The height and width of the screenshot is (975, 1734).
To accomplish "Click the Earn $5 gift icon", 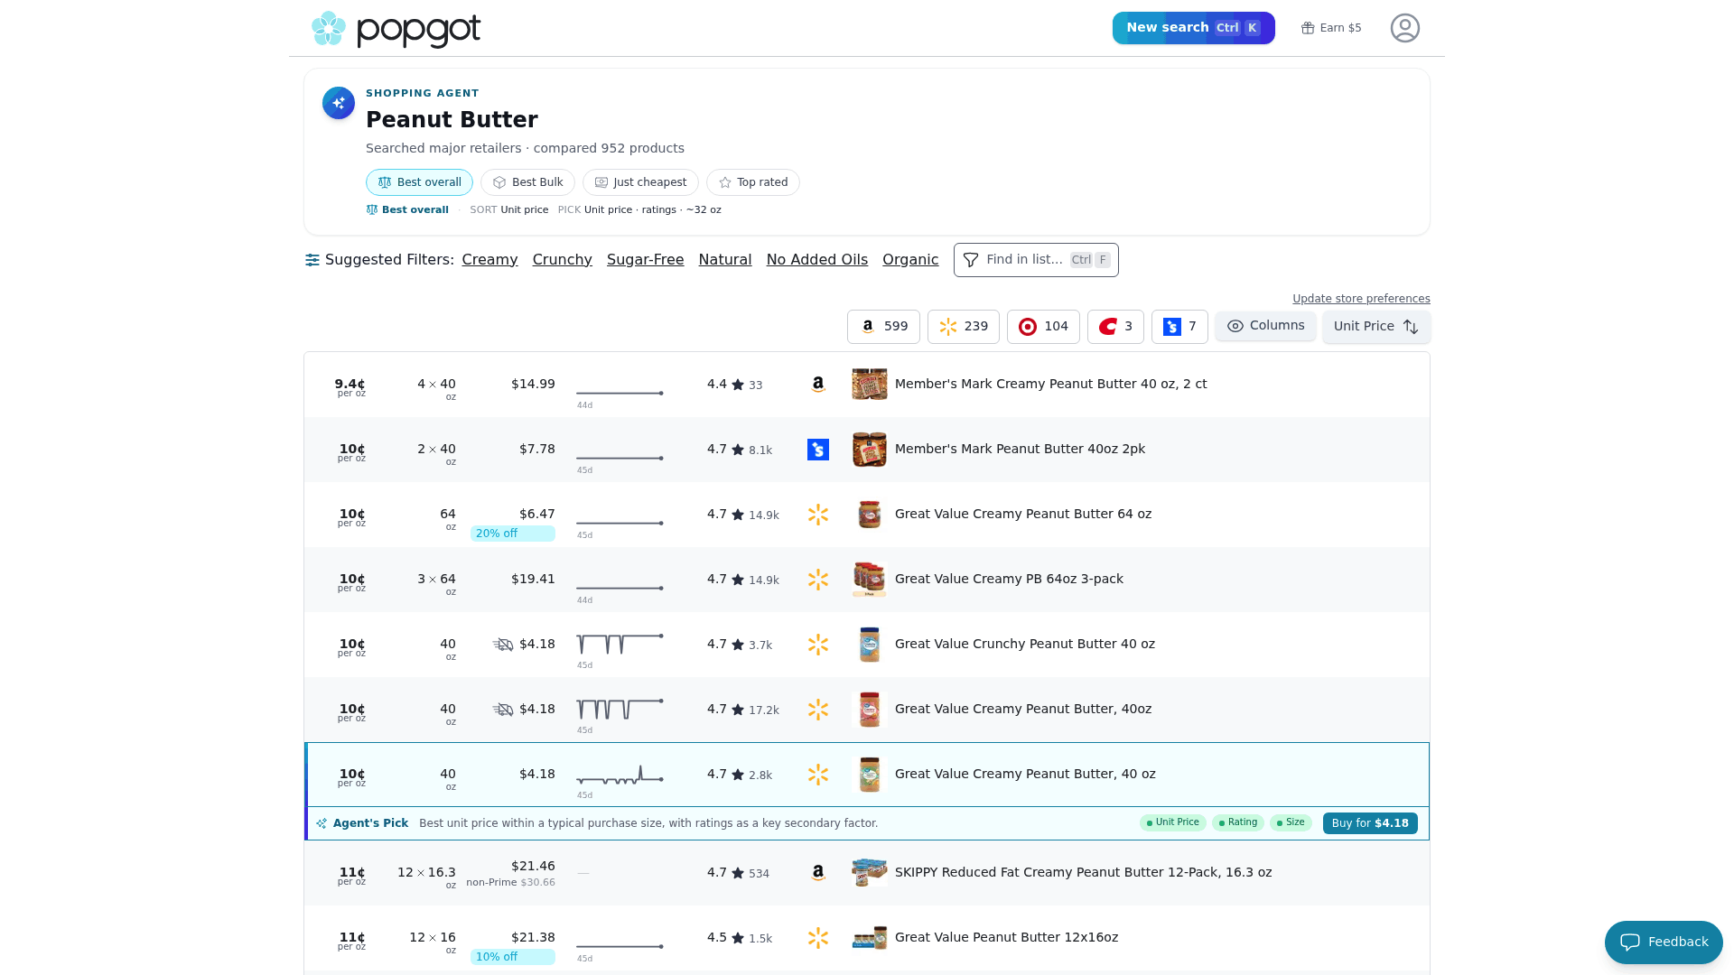I will (1308, 28).
